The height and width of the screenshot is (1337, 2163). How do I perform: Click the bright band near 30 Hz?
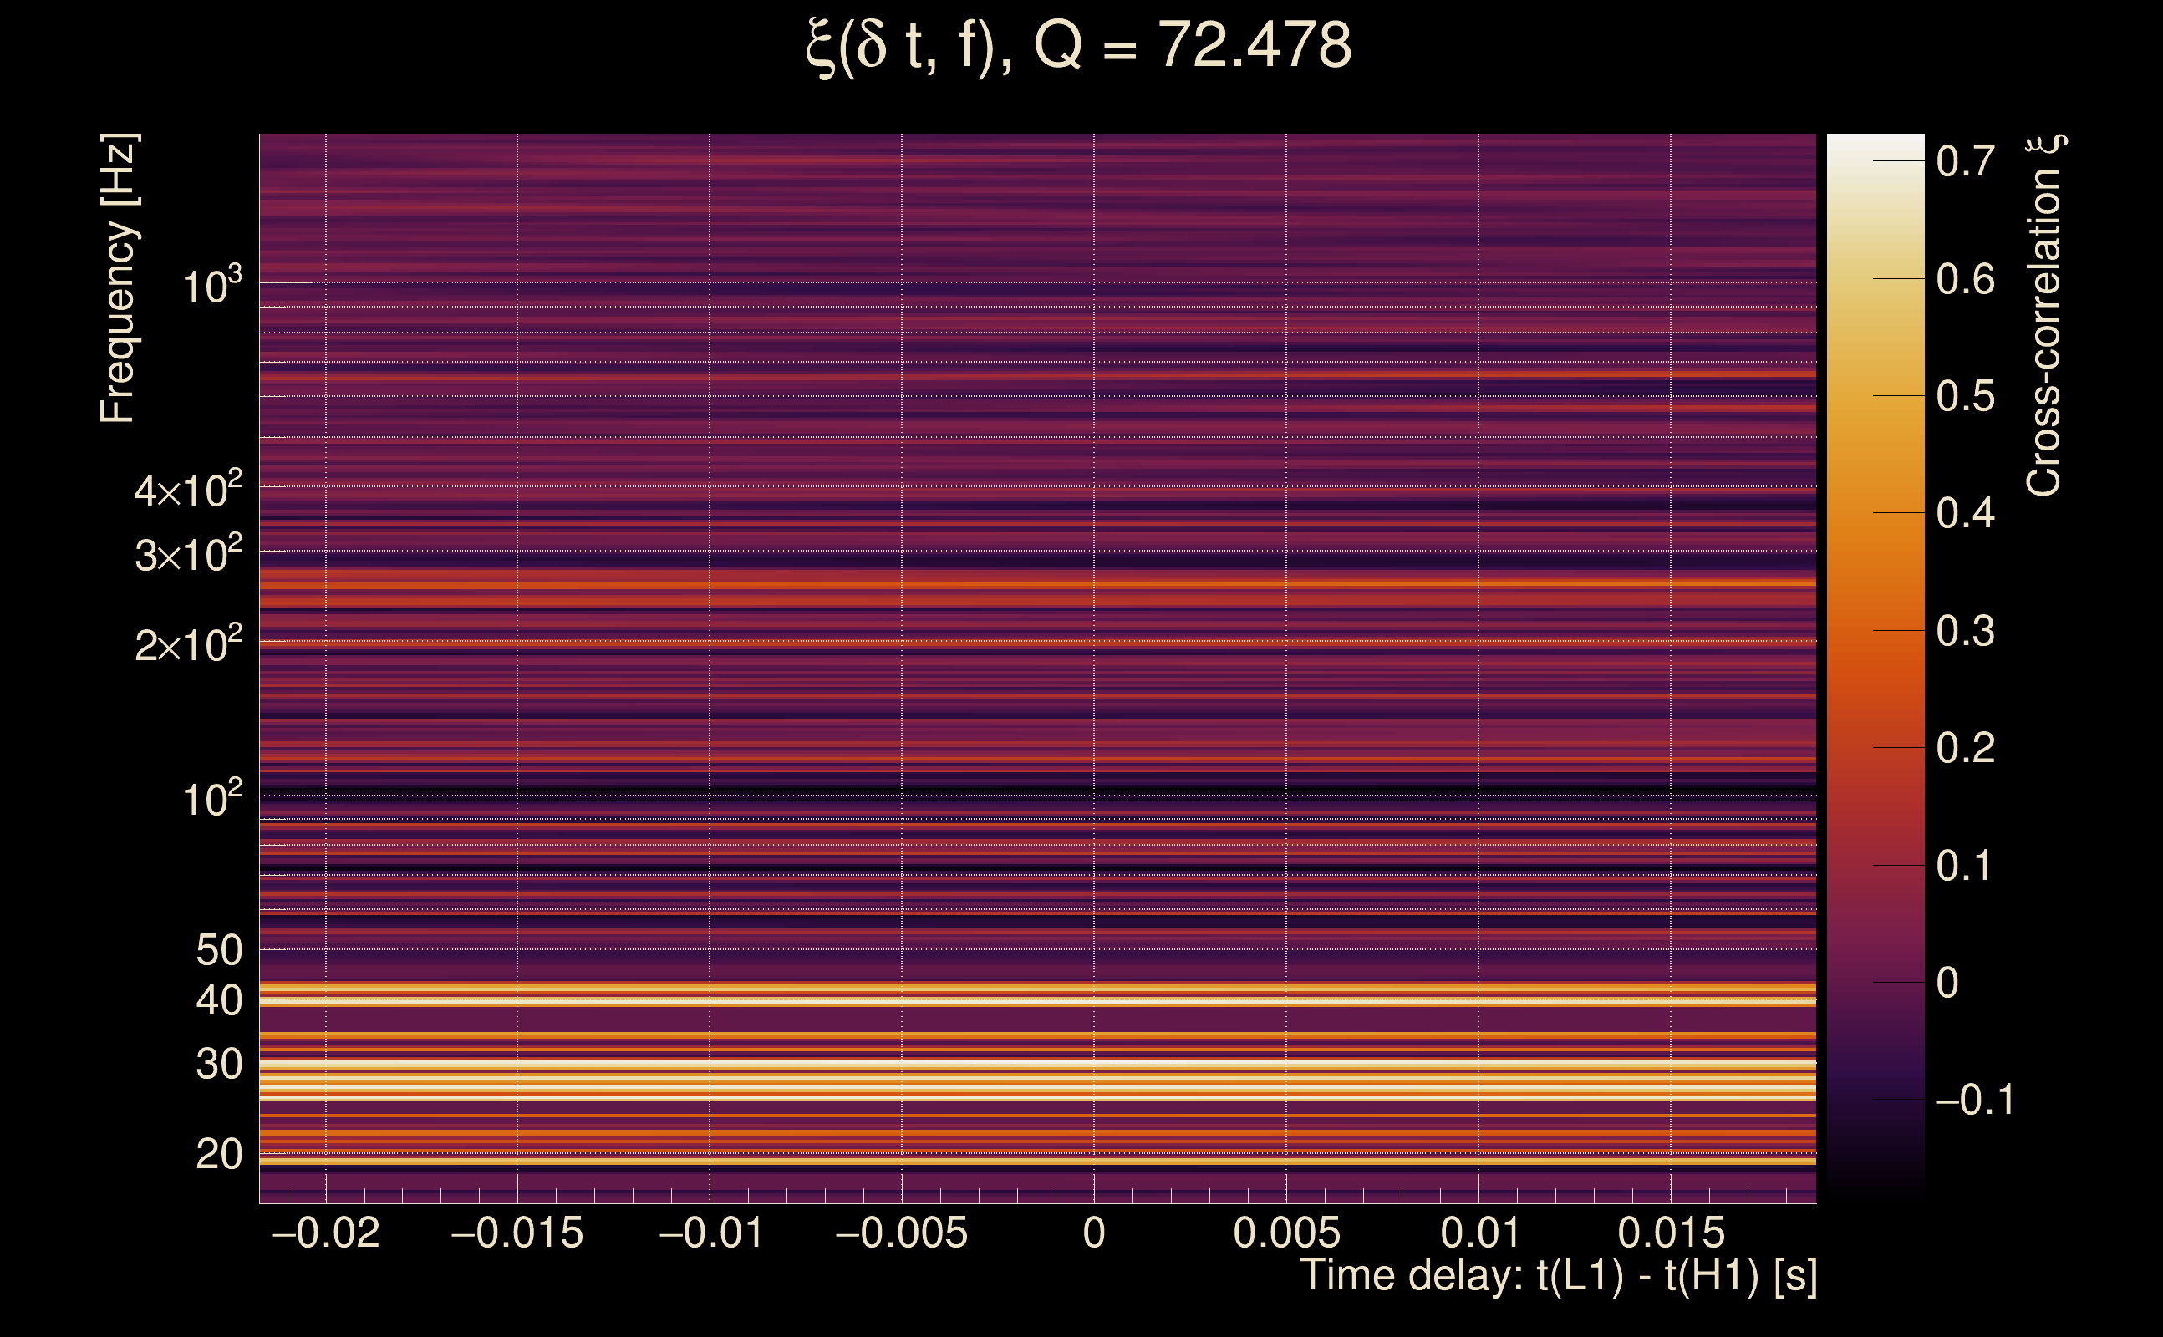1035,1077
